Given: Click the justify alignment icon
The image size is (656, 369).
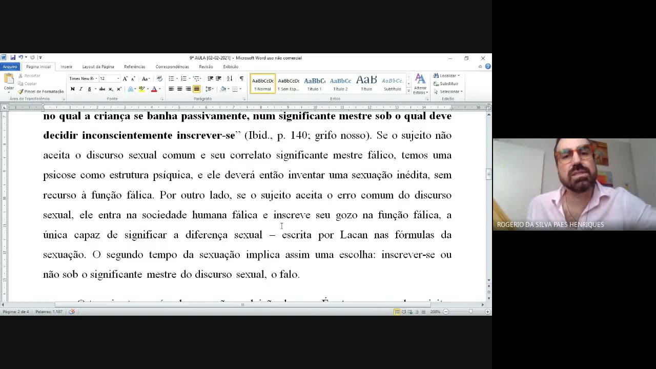Looking at the screenshot, I should click(x=196, y=89).
